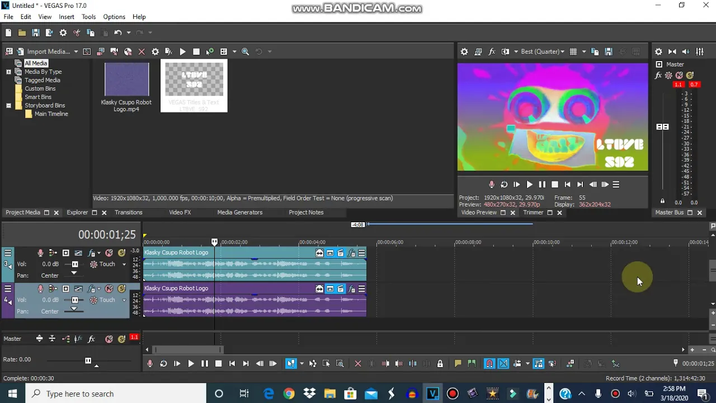Open Media FX in Project Media toolbar
The width and height of the screenshot is (716, 403).
click(x=169, y=51)
